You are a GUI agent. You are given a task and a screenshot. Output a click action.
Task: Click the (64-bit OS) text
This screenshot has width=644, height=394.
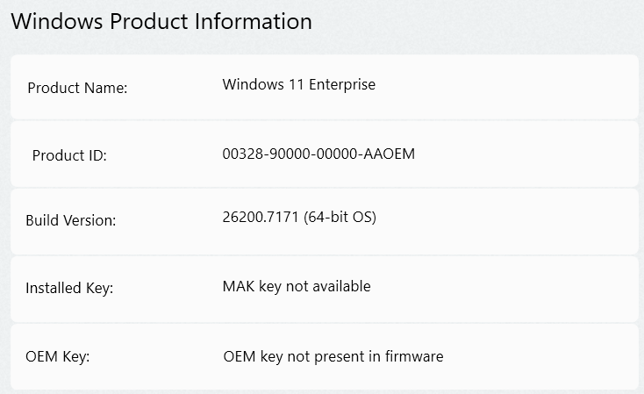pyautogui.click(x=340, y=218)
